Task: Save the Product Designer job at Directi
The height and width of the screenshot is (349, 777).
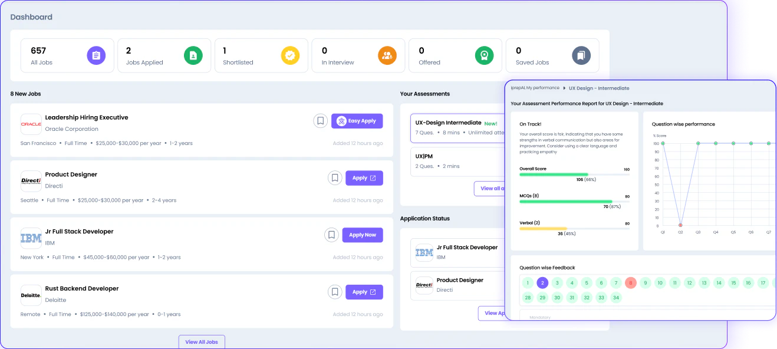Action: click(335, 177)
